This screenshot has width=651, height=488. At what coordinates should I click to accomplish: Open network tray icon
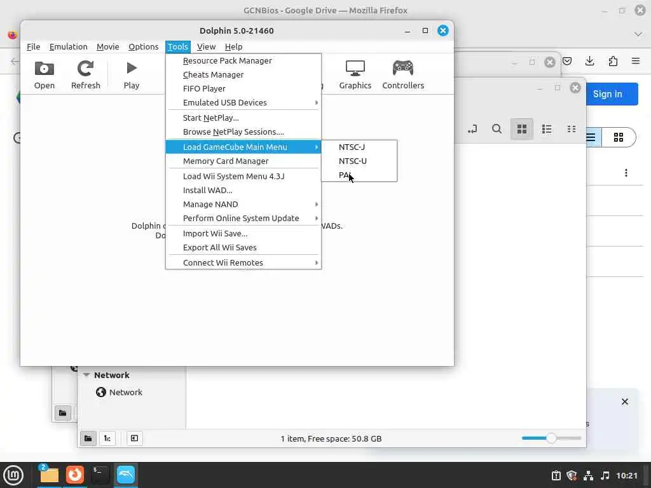click(588, 475)
